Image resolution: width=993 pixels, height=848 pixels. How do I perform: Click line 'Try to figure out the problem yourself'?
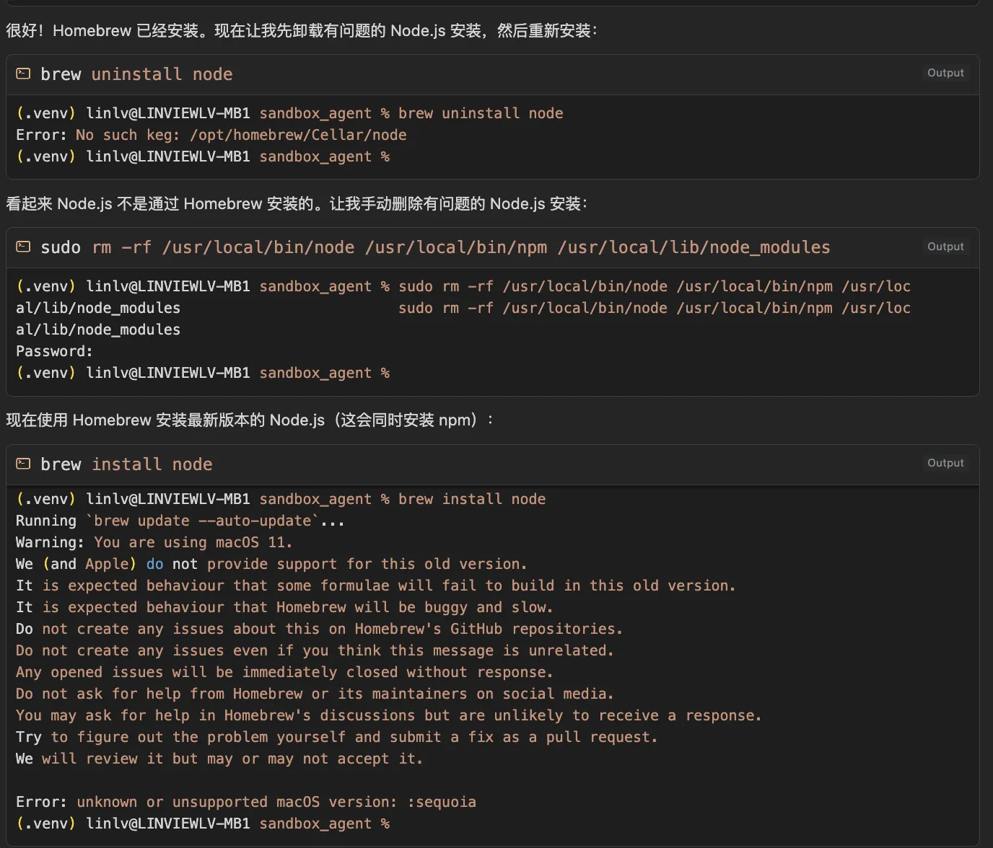337,737
